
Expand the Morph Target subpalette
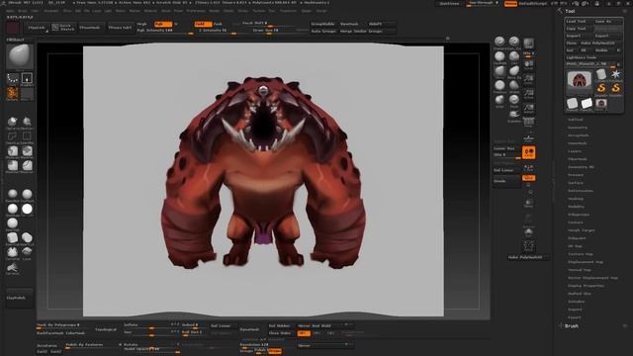(582, 230)
